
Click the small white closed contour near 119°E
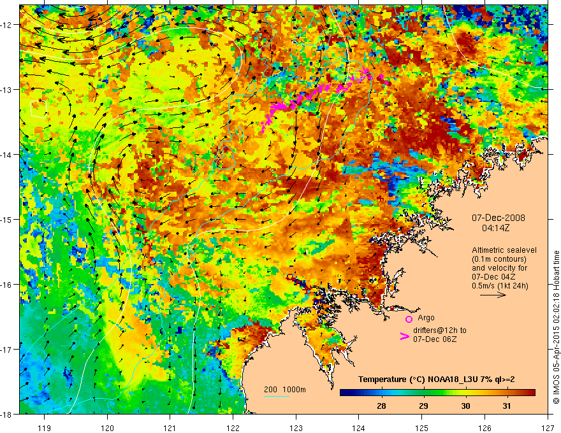click(39, 110)
